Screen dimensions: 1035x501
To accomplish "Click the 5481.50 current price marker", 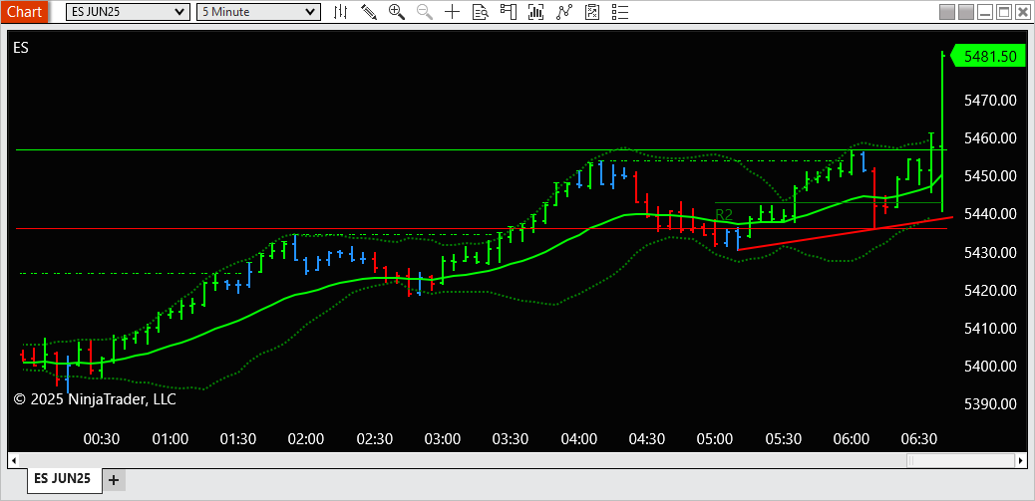I will tap(989, 57).
